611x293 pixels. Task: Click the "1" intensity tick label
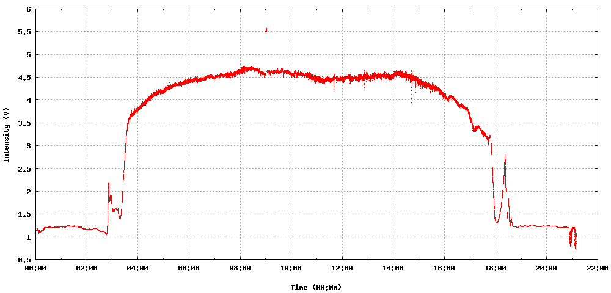tap(29, 237)
